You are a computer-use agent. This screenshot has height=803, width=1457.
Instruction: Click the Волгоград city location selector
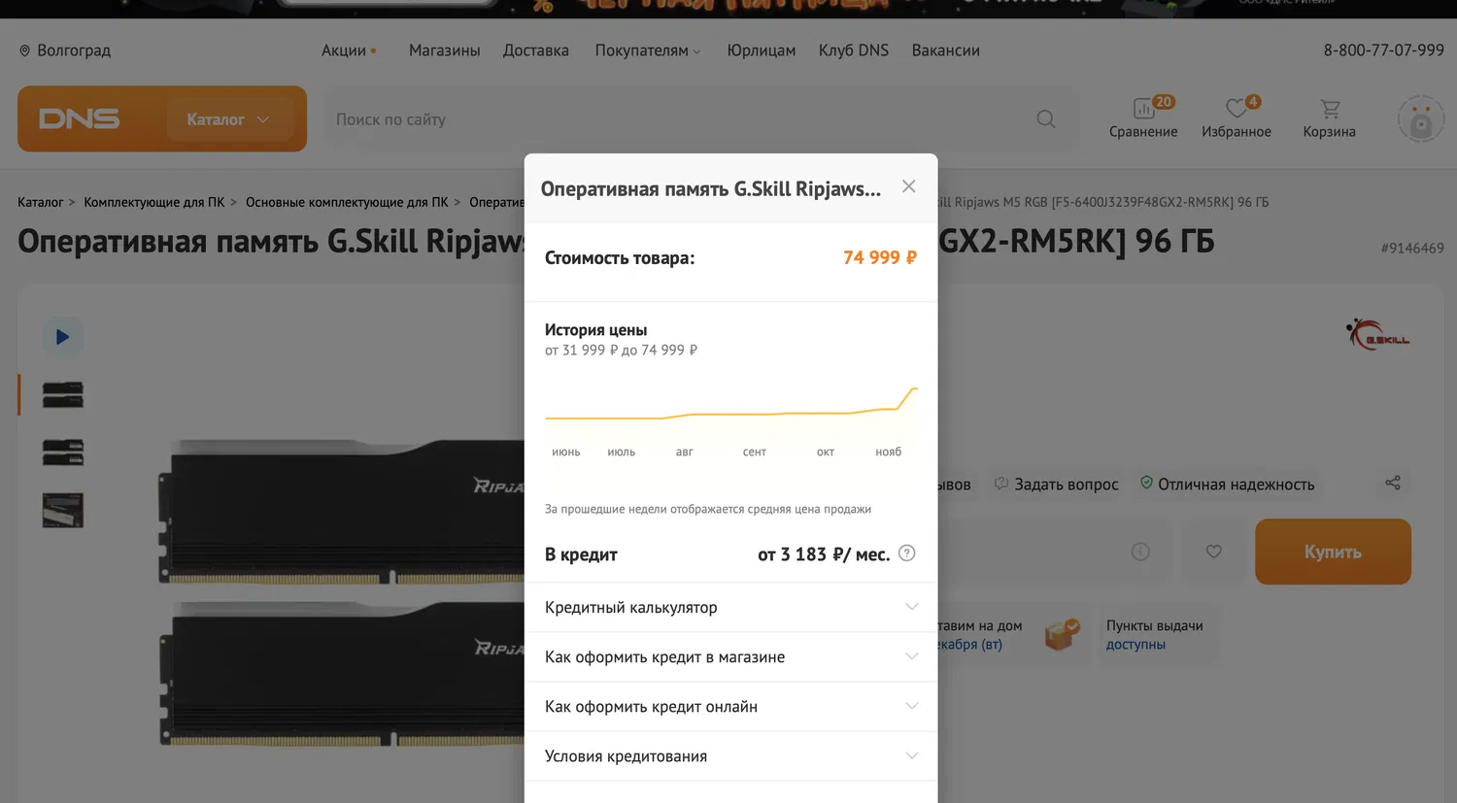point(65,50)
